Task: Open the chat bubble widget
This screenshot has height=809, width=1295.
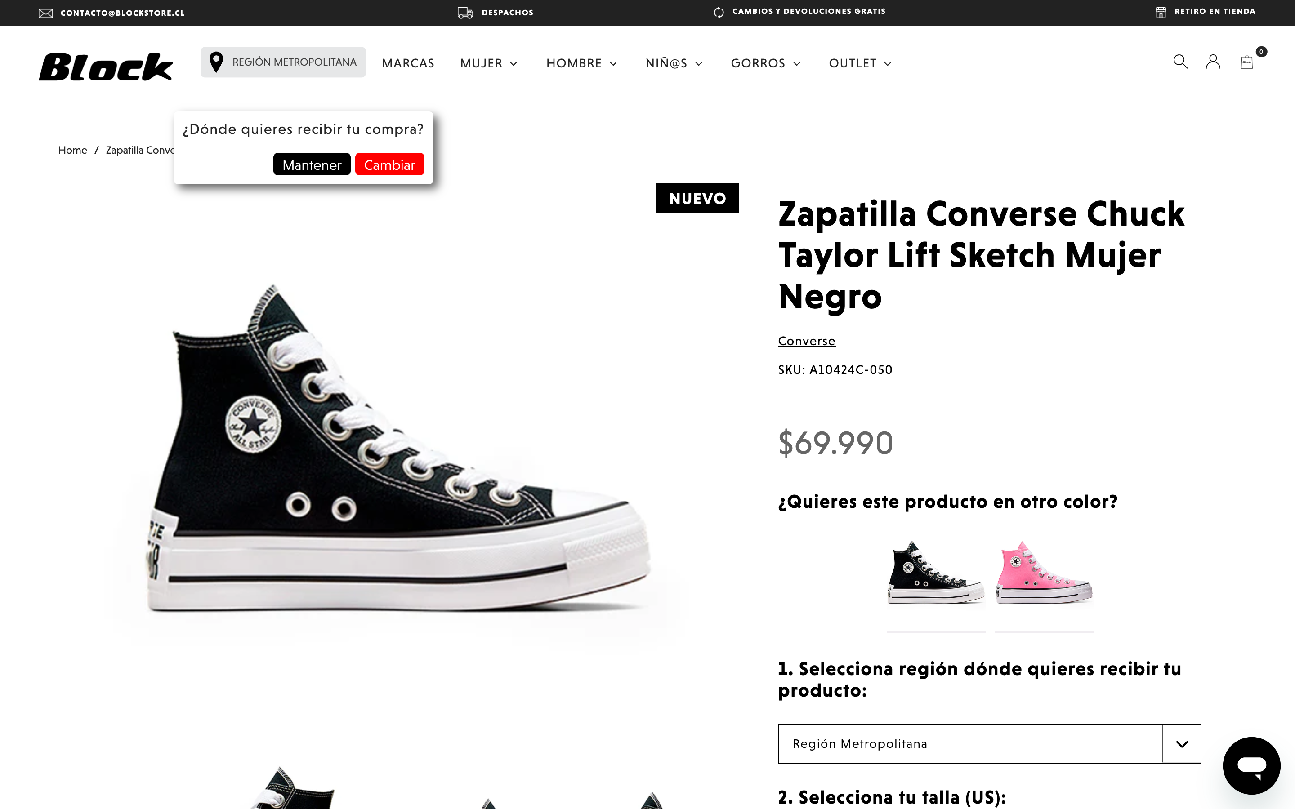Action: point(1251,765)
